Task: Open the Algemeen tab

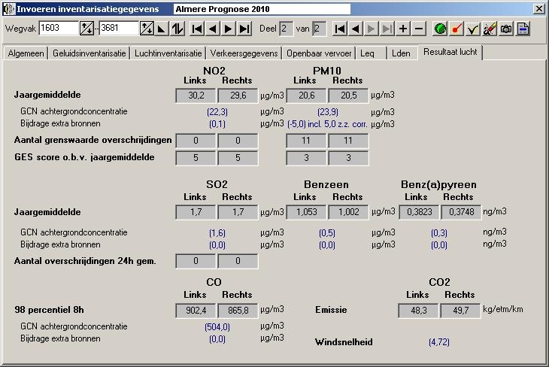Action: click(26, 53)
